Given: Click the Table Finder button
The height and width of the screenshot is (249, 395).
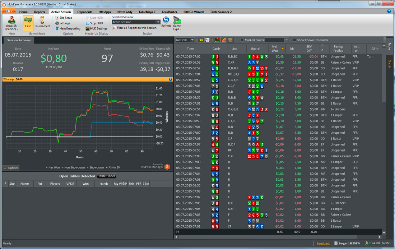Looking at the screenshot, I should tap(107, 176).
